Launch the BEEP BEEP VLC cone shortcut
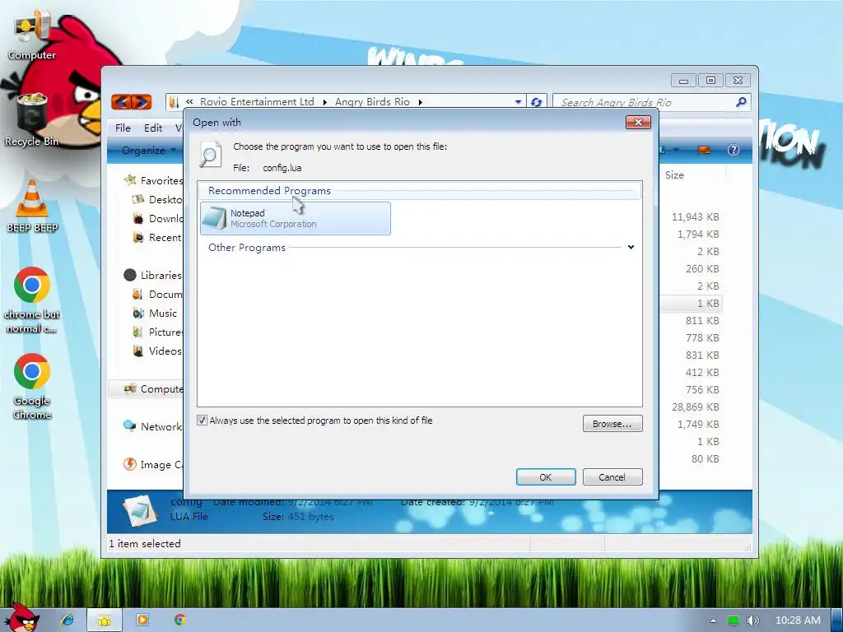The image size is (843, 632). [32, 207]
